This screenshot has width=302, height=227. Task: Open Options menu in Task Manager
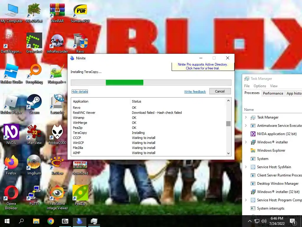(260, 86)
